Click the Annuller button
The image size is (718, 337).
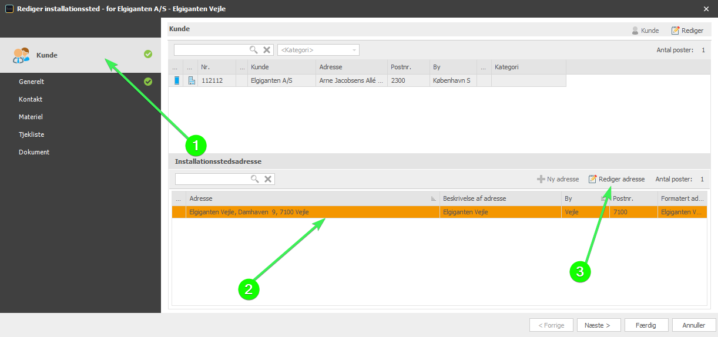(x=693, y=325)
